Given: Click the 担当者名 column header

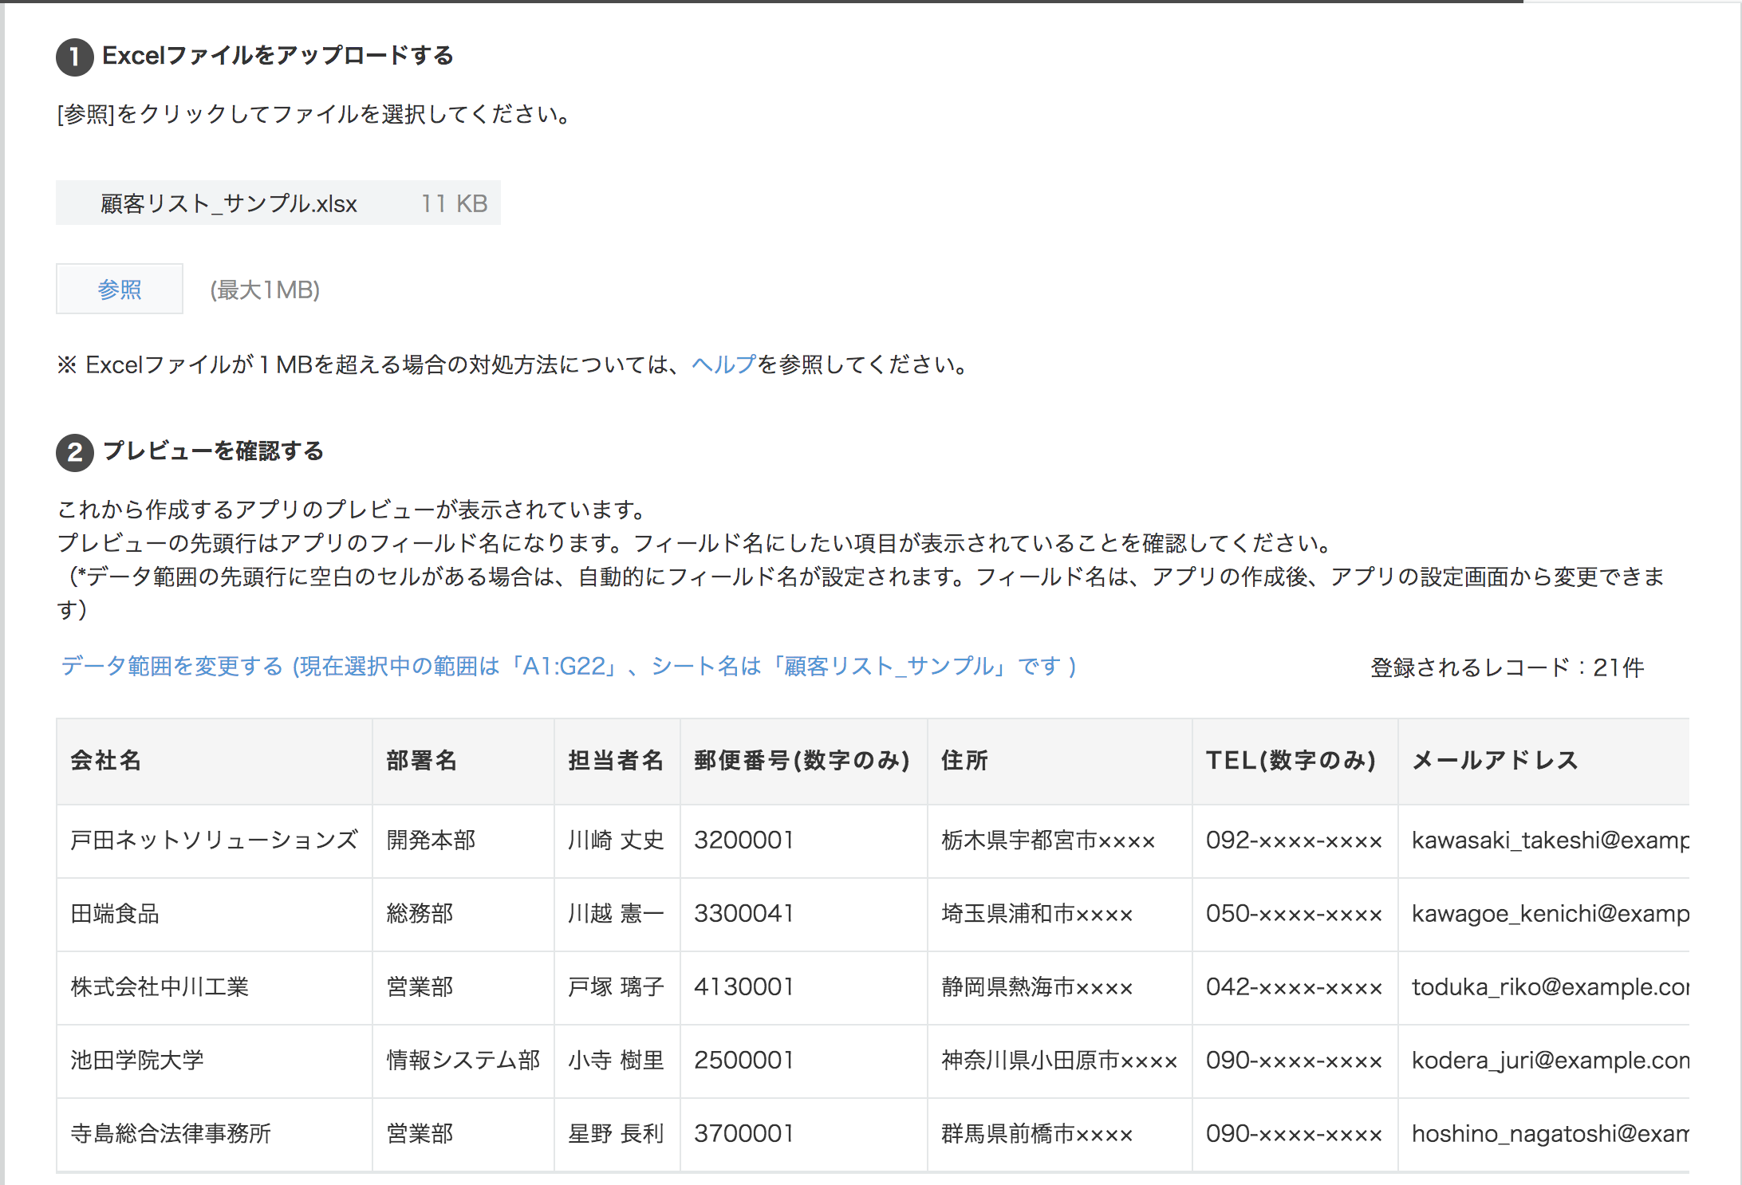Looking at the screenshot, I should pos(617,761).
